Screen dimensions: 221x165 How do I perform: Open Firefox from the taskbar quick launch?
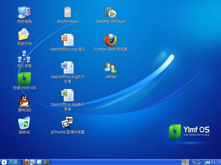click(x=26, y=162)
